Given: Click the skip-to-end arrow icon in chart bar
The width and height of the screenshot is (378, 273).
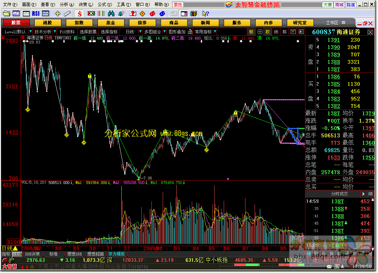Looking at the screenshot, I should point(301,32).
